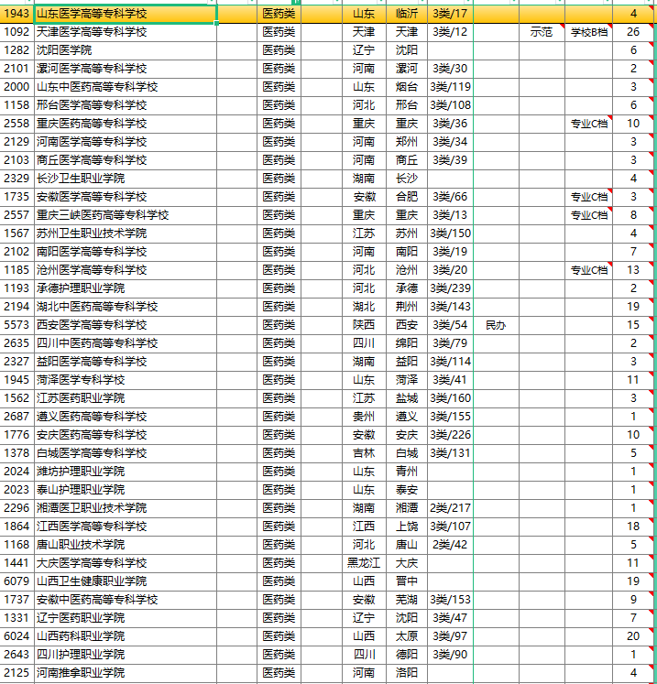
Task: Select the 山西药科职业学院 cell
Action: 126,637
